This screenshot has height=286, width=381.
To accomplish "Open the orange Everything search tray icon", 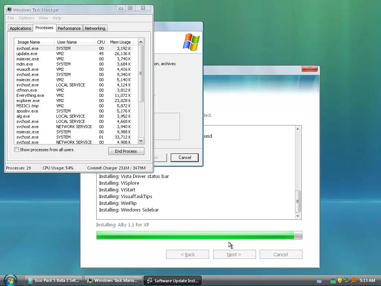I will pos(353,280).
